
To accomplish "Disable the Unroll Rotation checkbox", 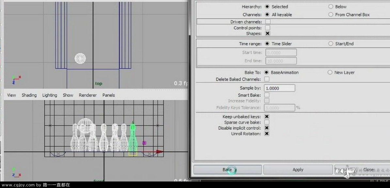I will pos(267,134).
